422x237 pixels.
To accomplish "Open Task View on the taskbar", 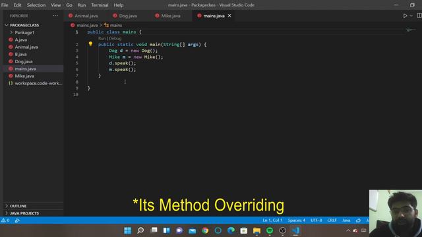I will tap(154, 230).
